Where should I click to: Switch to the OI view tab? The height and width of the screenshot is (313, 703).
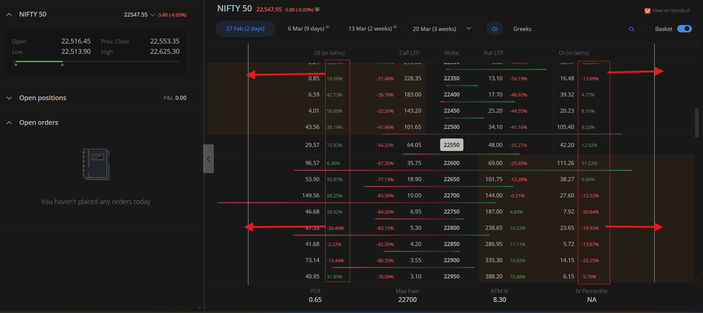495,29
